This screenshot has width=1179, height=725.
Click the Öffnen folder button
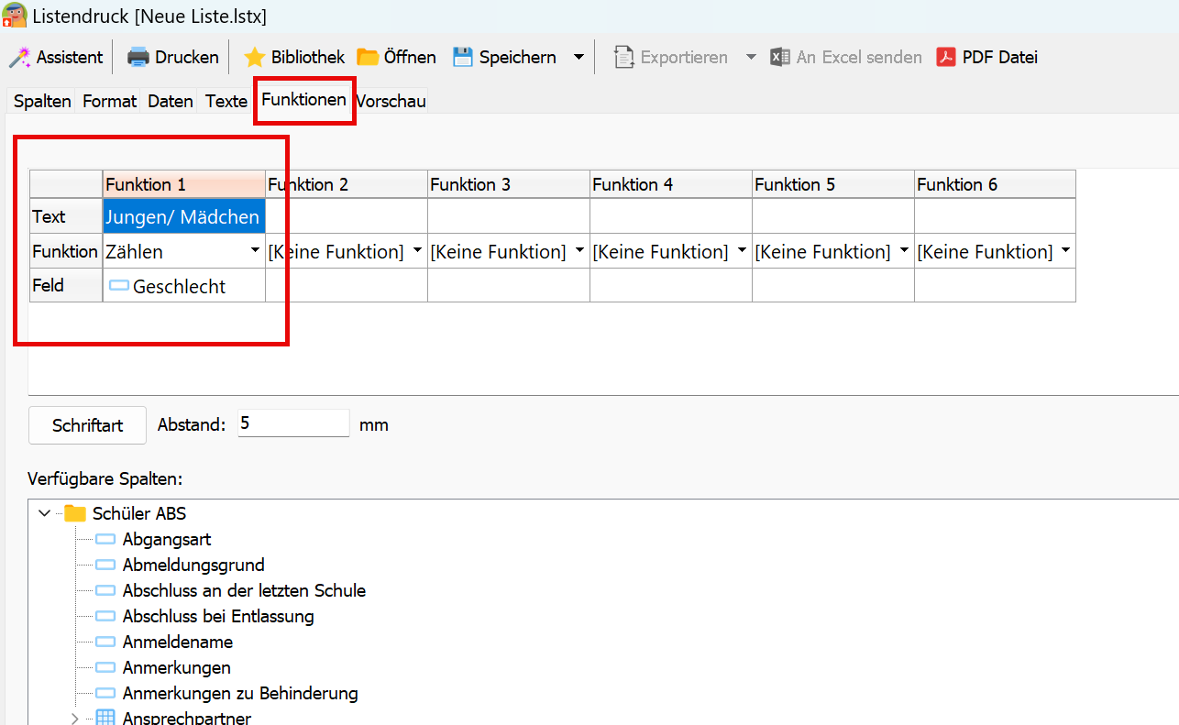[x=396, y=57]
